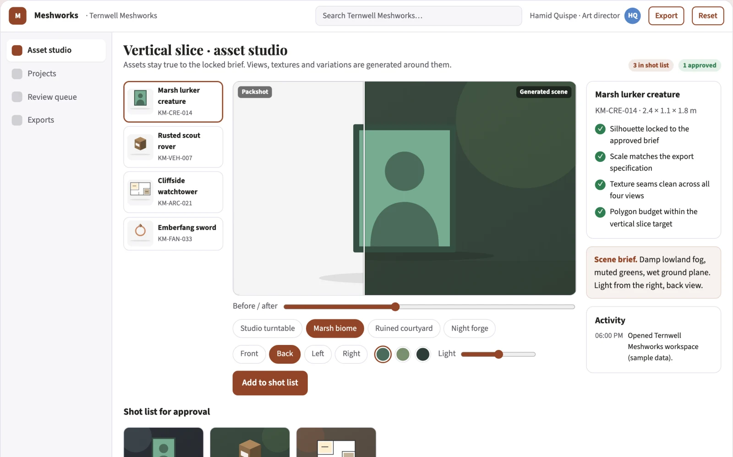Click the Asset studio sidebar icon

[17, 50]
